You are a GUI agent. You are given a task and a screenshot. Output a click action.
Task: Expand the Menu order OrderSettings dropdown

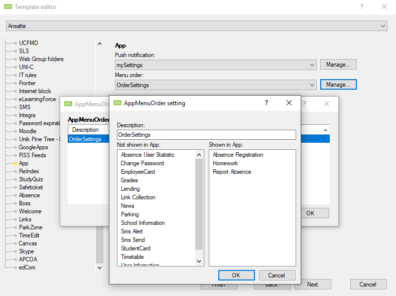point(312,85)
